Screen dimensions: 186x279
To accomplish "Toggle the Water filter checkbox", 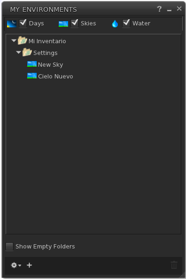I will click(x=126, y=23).
